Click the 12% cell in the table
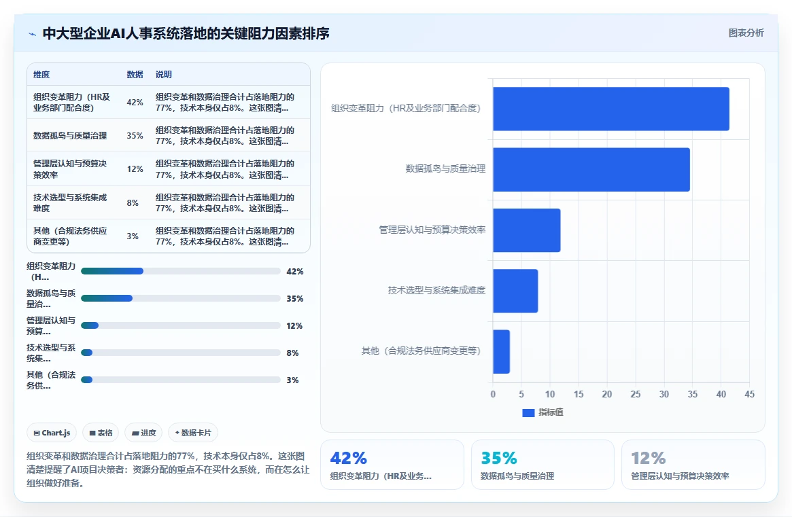Image resolution: width=792 pixels, height=517 pixels. coord(135,169)
